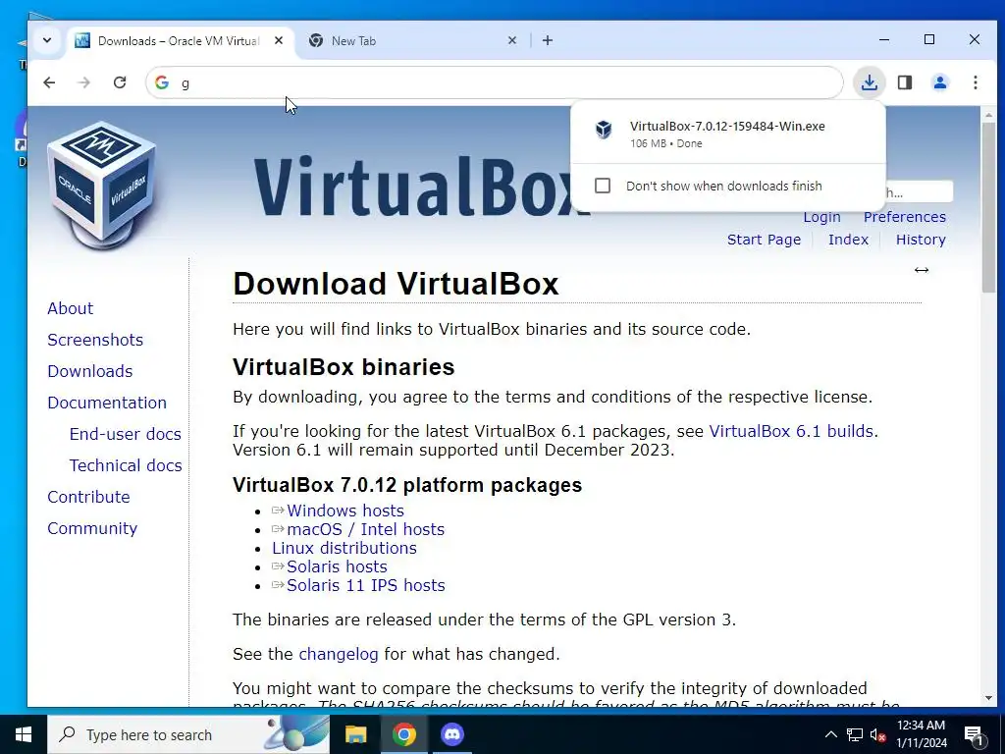Open a new tab with plus button

[x=548, y=40]
